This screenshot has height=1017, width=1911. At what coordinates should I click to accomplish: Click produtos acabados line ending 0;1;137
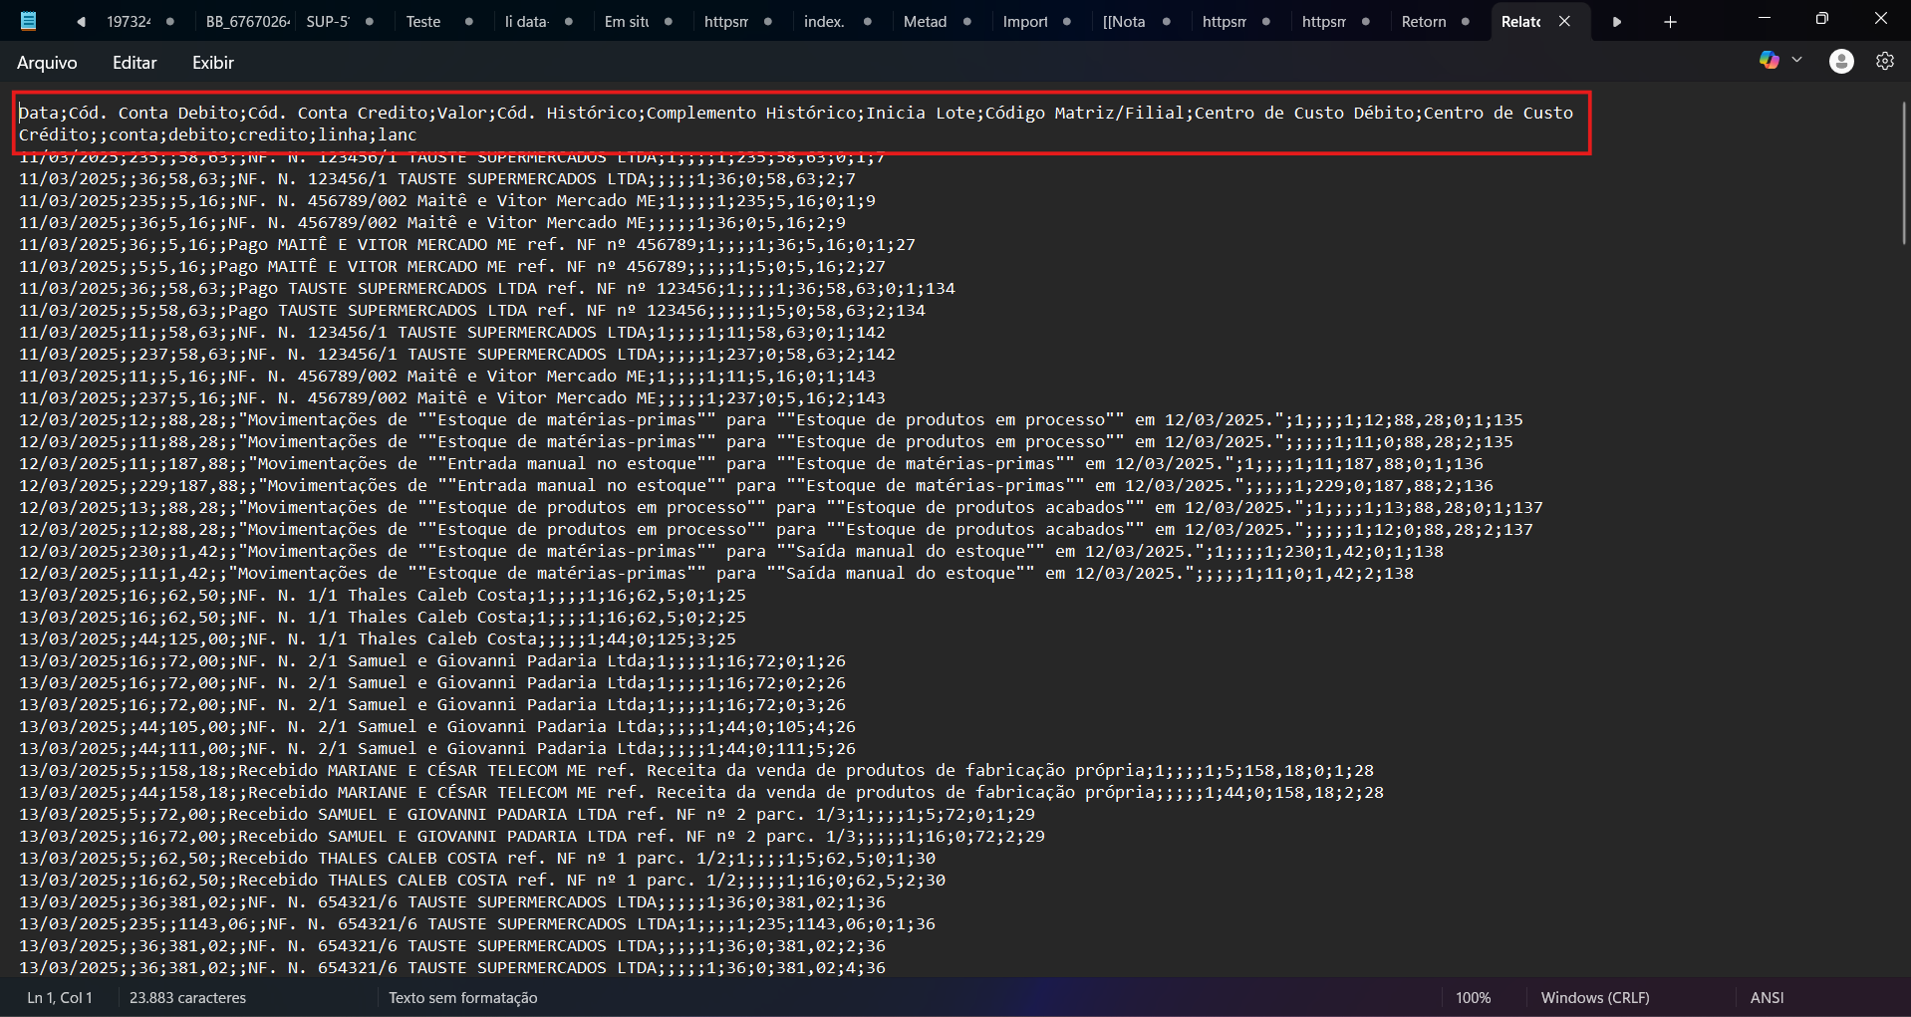pos(781,507)
